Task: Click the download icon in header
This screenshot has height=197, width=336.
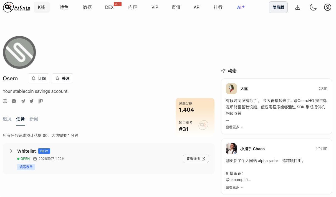Action: 298,7
